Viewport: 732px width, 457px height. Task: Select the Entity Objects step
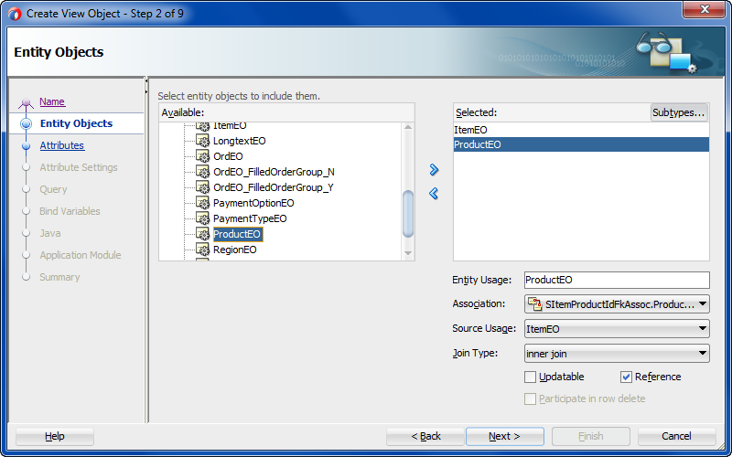(76, 123)
